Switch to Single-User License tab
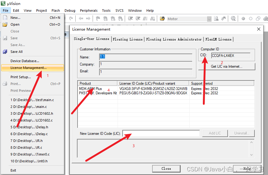 tap(91, 39)
